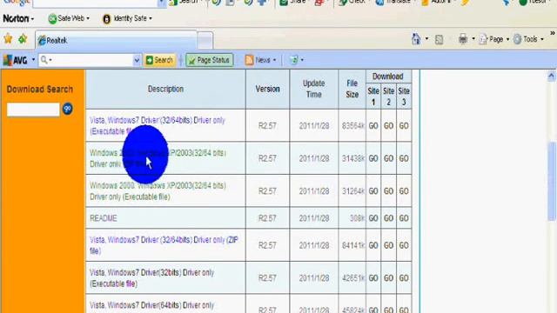
Task: Expand the Home button dropdown arrow
Action: (426, 38)
